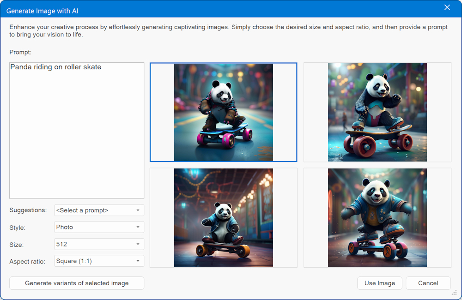Click Generate variants of selected image
This screenshot has height=300, width=462.
click(x=77, y=283)
